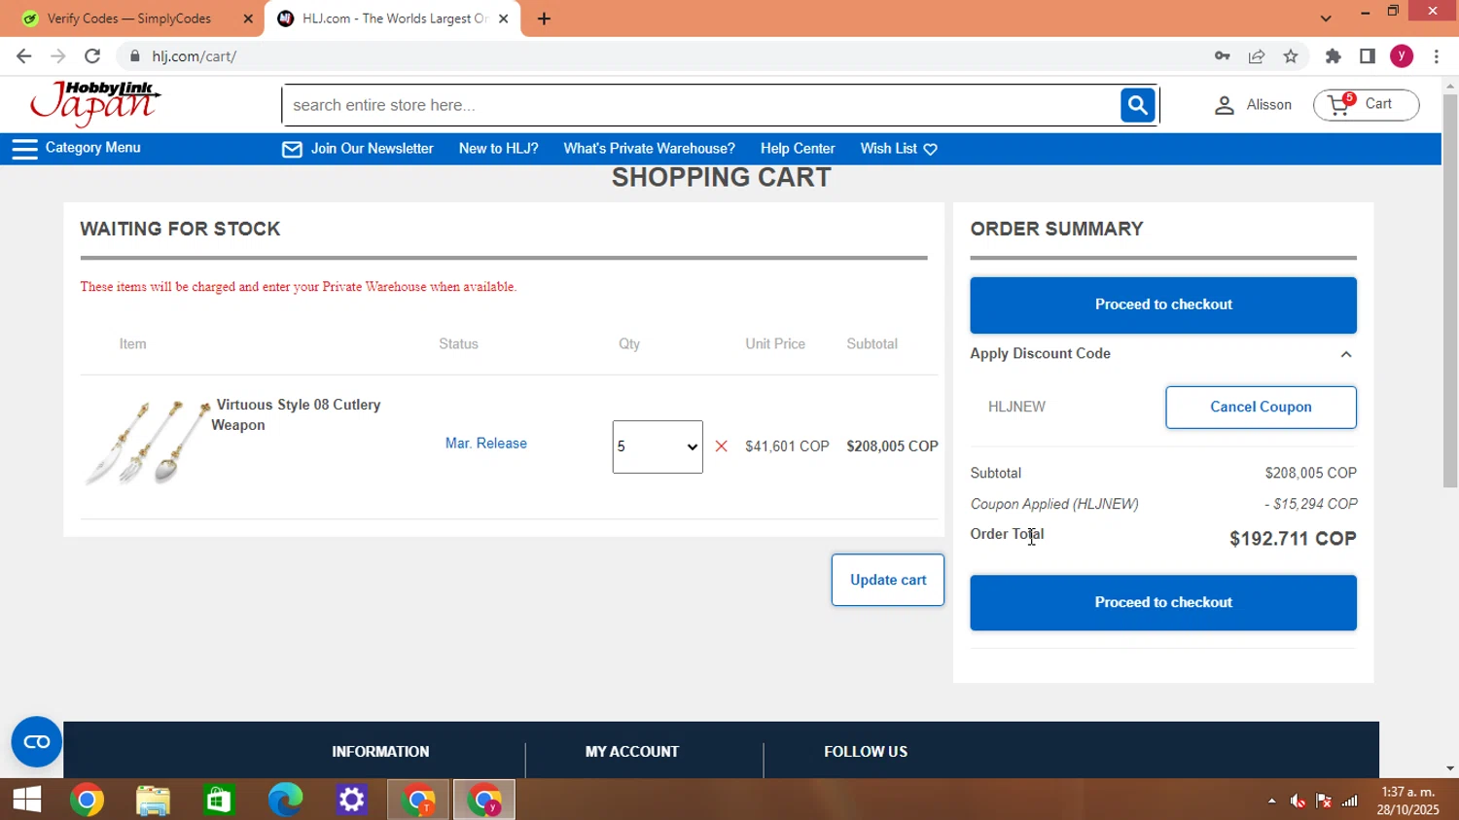Open the chat widget bubble icon
The image size is (1459, 820).
37,742
